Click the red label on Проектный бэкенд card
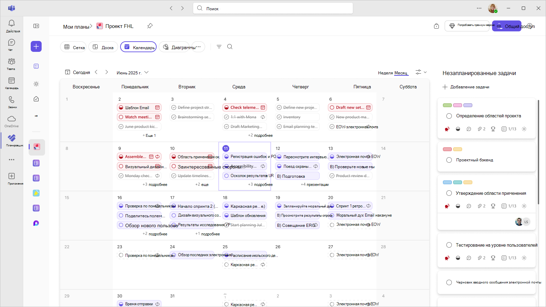The width and height of the screenshot is (546, 307). (447, 149)
